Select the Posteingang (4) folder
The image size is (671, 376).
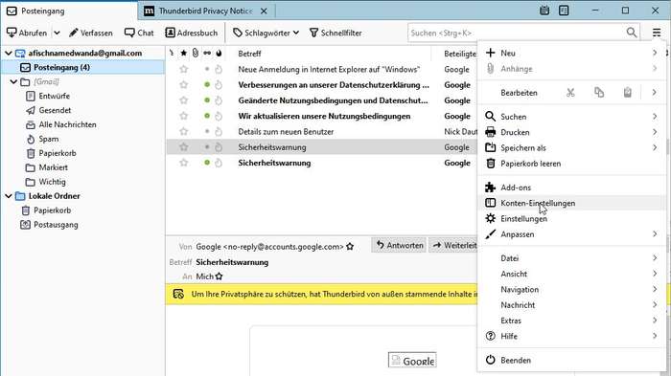[x=83, y=68]
